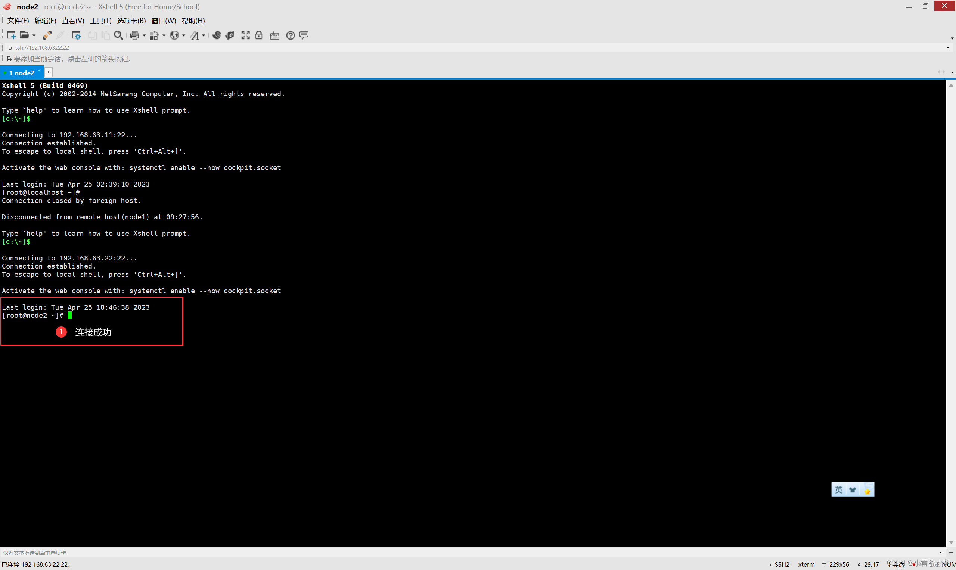
Task: Click the Encoding globe icon
Action: click(174, 35)
